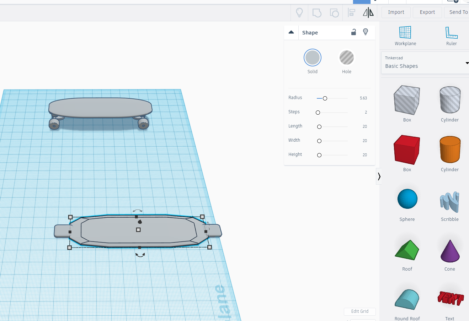Viewport: 469px width, 321px height.
Task: Select the Ruler tool
Action: pos(451,32)
